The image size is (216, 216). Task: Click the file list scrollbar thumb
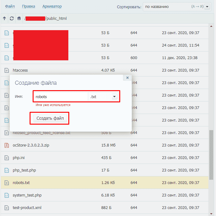point(211,155)
